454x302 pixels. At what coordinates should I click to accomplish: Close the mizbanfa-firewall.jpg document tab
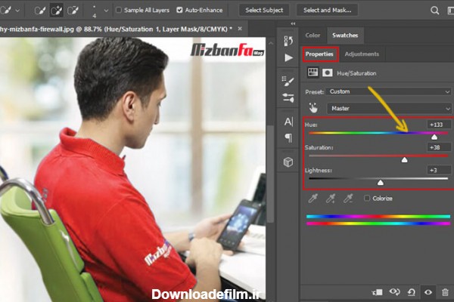(x=240, y=29)
